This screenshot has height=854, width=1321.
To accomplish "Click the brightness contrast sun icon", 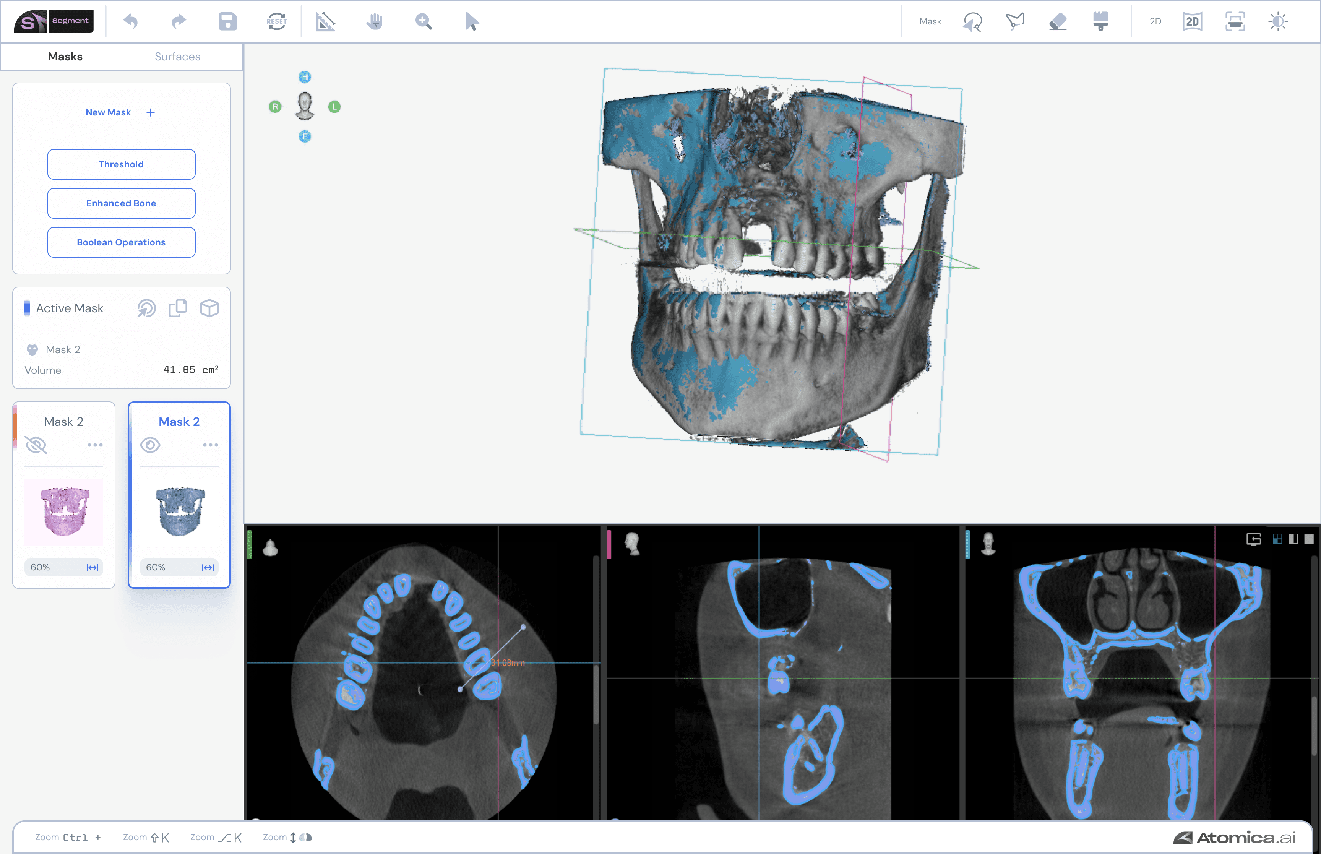I will pos(1278,22).
